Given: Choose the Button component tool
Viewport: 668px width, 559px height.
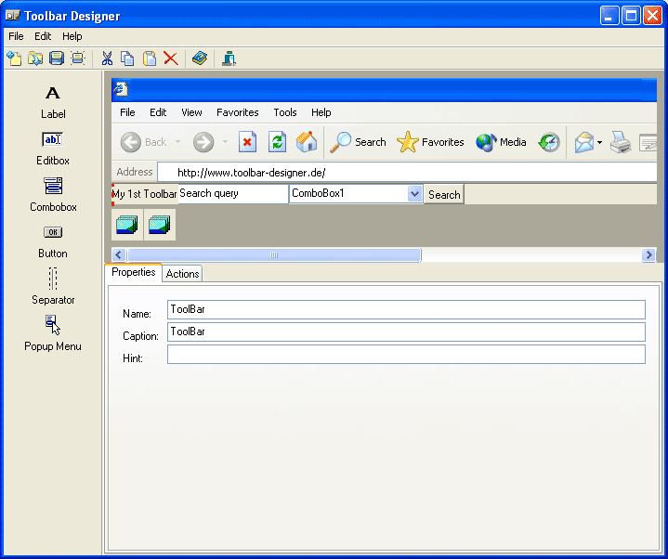Looking at the screenshot, I should (53, 240).
